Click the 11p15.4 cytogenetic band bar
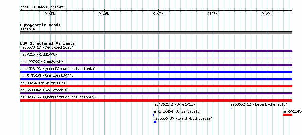Viewport: 302px width, 135px height. (156, 33)
